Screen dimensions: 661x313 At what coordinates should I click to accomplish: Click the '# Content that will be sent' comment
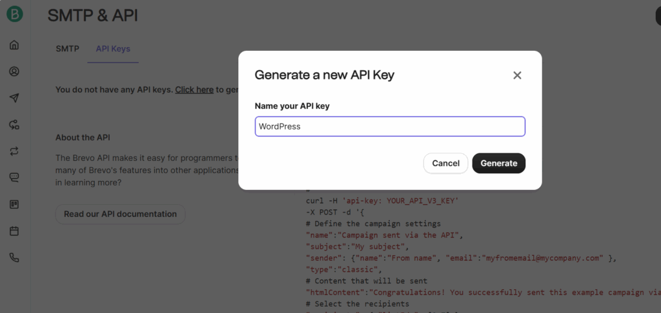click(367, 281)
